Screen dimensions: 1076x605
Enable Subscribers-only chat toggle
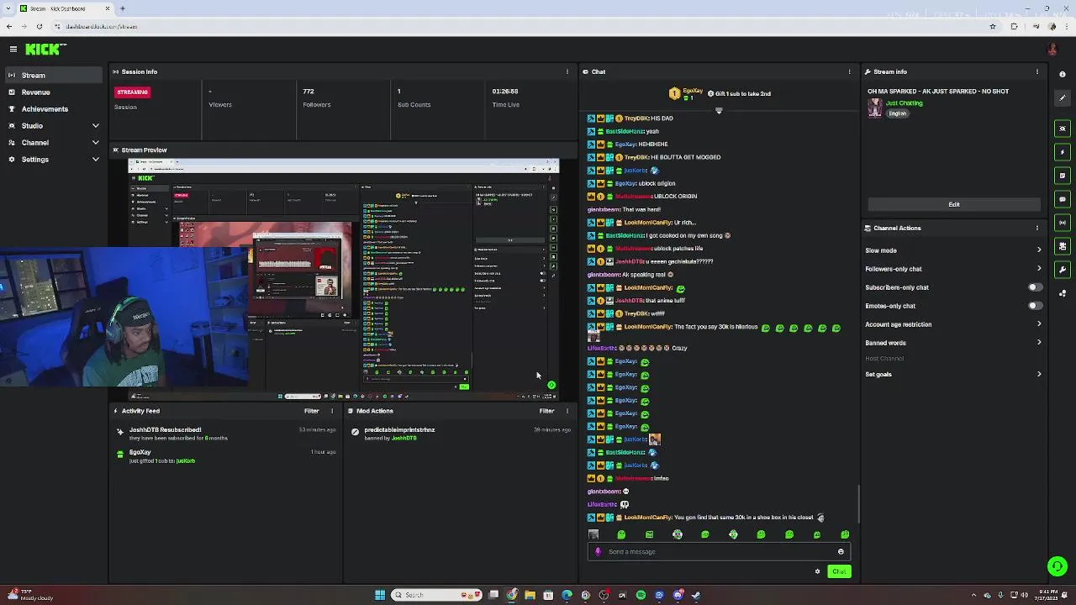tap(1035, 287)
